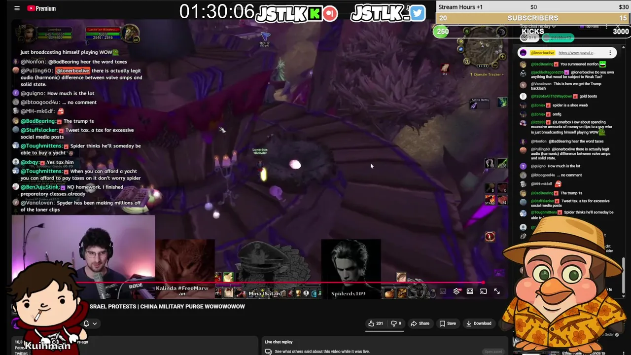Open the video player settings gear
Viewport: 631px width, 355px height.
[x=456, y=291]
